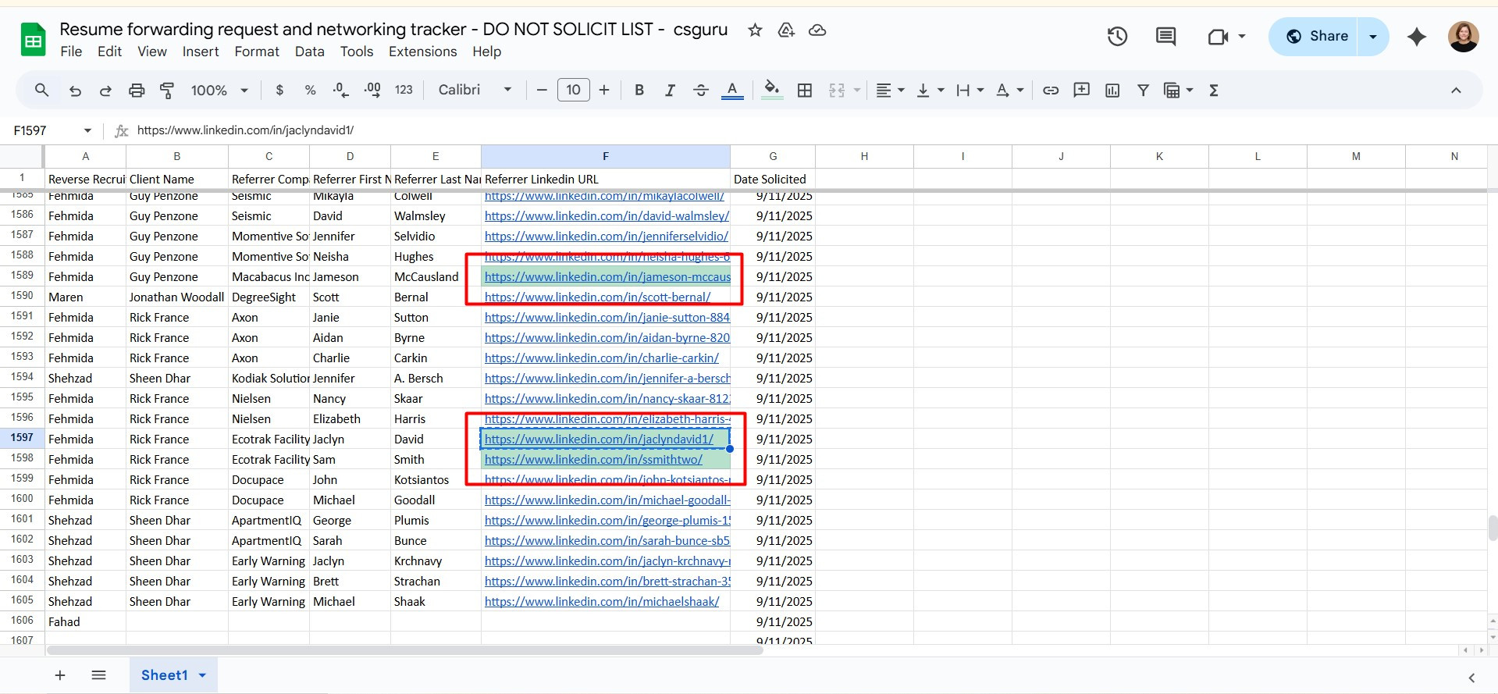Open the text color picker
The width and height of the screenshot is (1498, 694).
click(731, 90)
